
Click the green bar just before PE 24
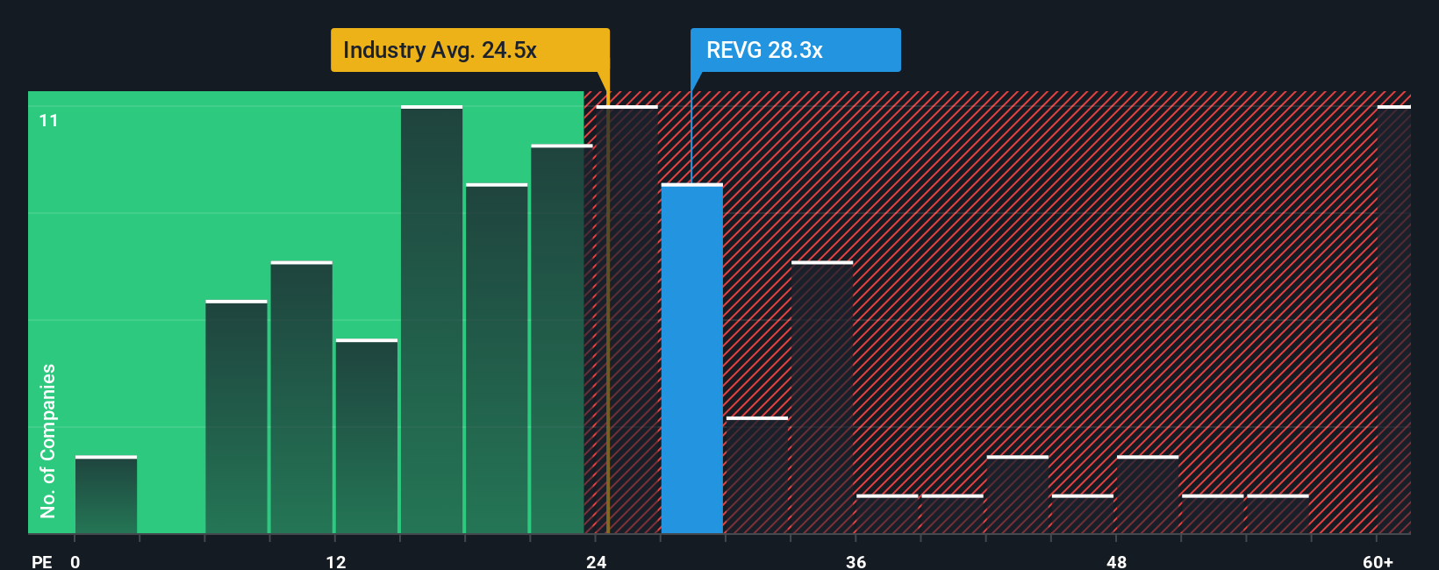[x=562, y=339]
